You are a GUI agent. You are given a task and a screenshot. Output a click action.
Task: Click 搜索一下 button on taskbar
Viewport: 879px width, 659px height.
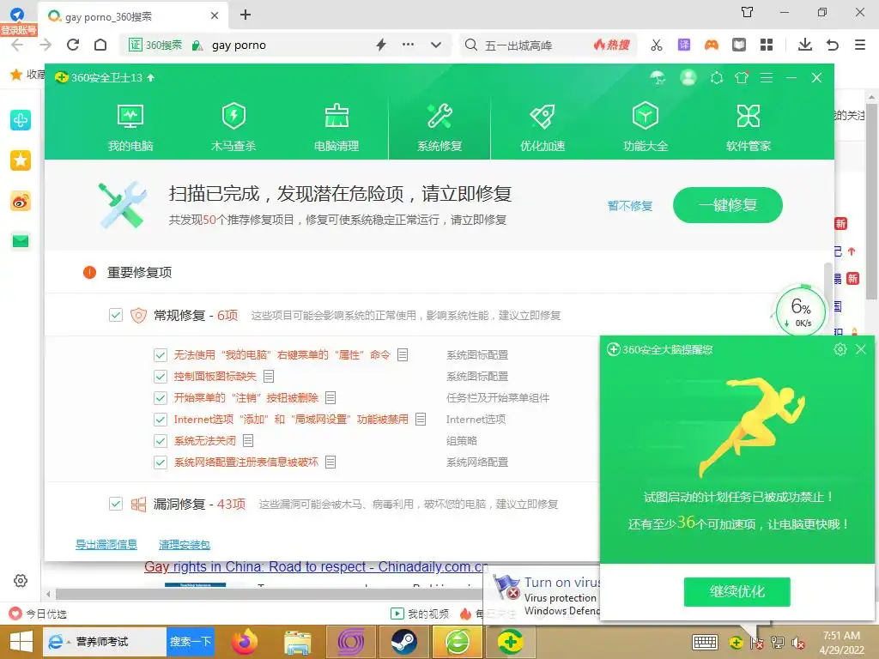(x=191, y=642)
